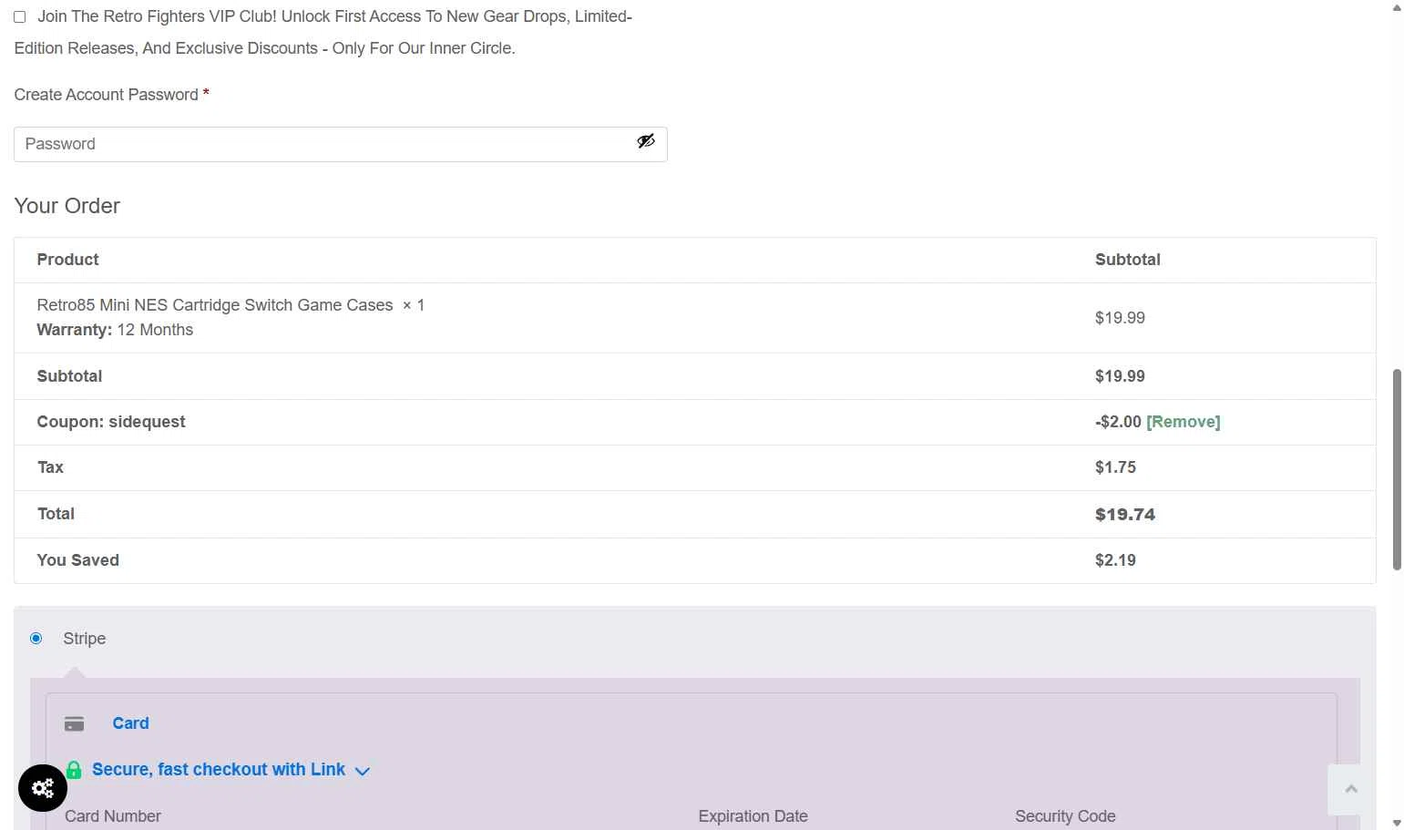Expand the Link checkout chevron
The width and height of the screenshot is (1404, 830).
click(x=362, y=772)
